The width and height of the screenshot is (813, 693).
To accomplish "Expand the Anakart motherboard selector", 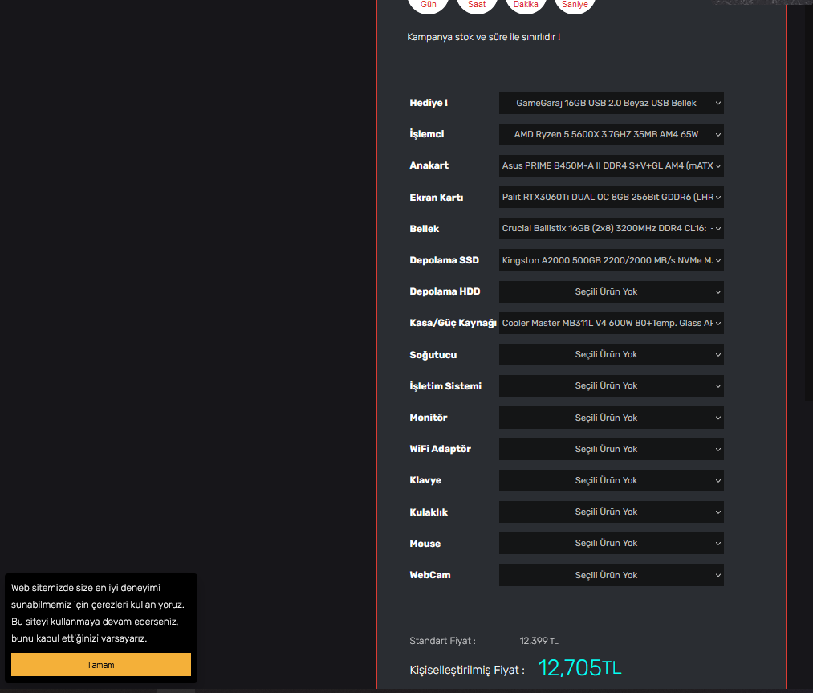I will 612,165.
